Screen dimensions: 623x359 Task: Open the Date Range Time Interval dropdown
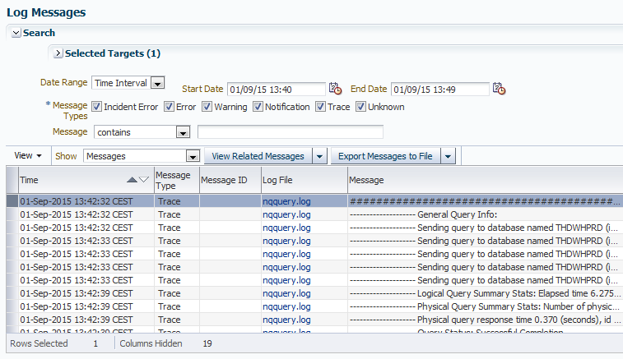pyautogui.click(x=158, y=83)
